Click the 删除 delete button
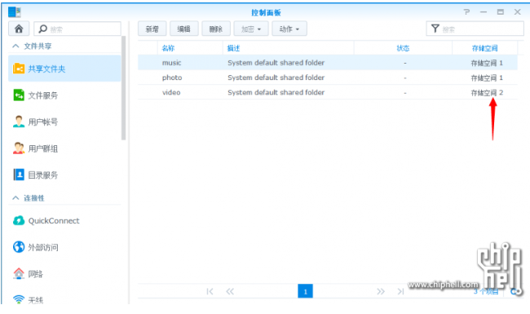This screenshot has height=314, width=530. point(216,29)
